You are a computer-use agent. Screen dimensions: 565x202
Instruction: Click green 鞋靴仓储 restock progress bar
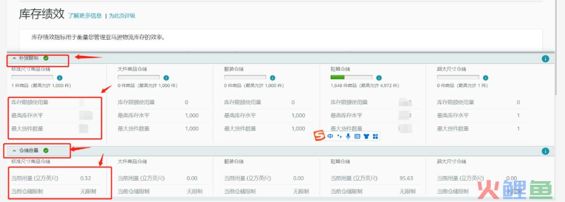[x=352, y=77]
